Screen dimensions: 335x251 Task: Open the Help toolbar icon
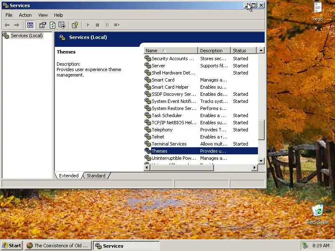75,25
